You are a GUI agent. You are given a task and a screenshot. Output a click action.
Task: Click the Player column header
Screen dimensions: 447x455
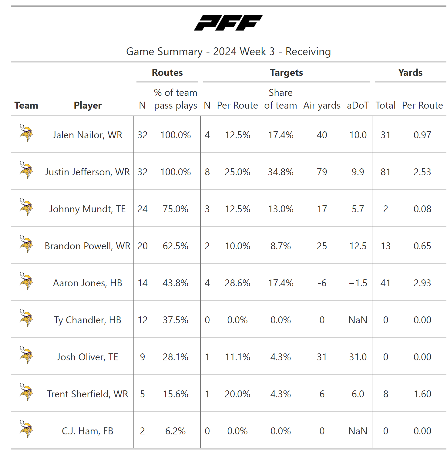coord(88,105)
